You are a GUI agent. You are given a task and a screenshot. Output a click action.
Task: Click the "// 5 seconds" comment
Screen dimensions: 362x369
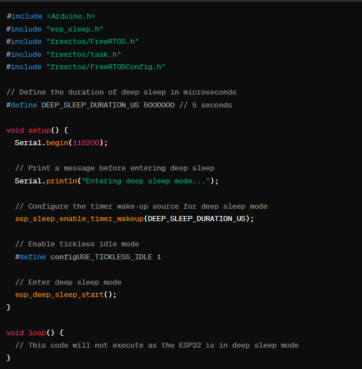click(x=205, y=105)
